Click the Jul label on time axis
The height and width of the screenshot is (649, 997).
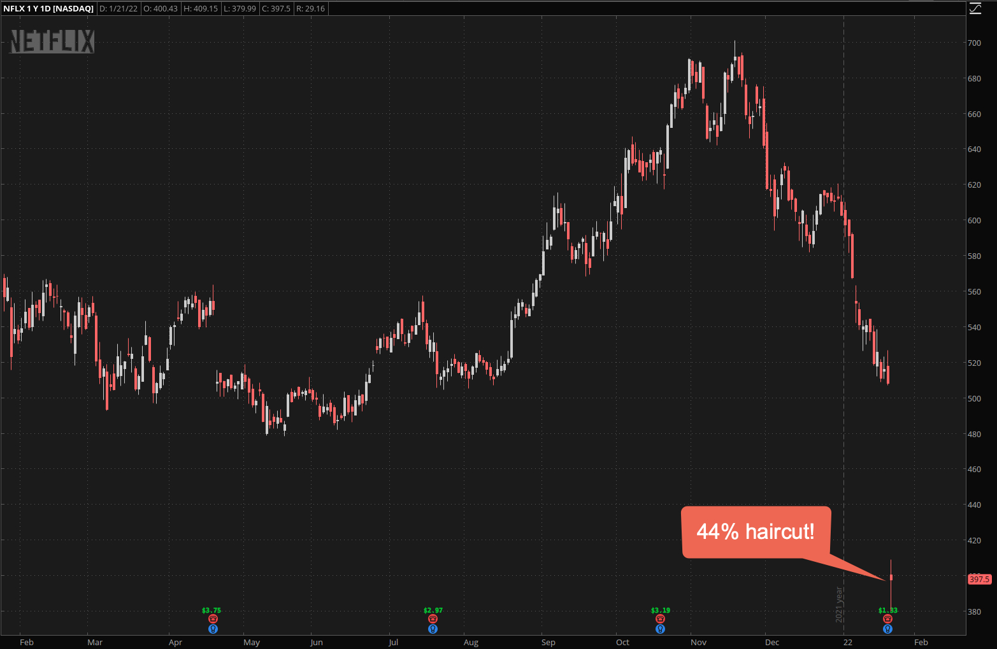pos(393,643)
